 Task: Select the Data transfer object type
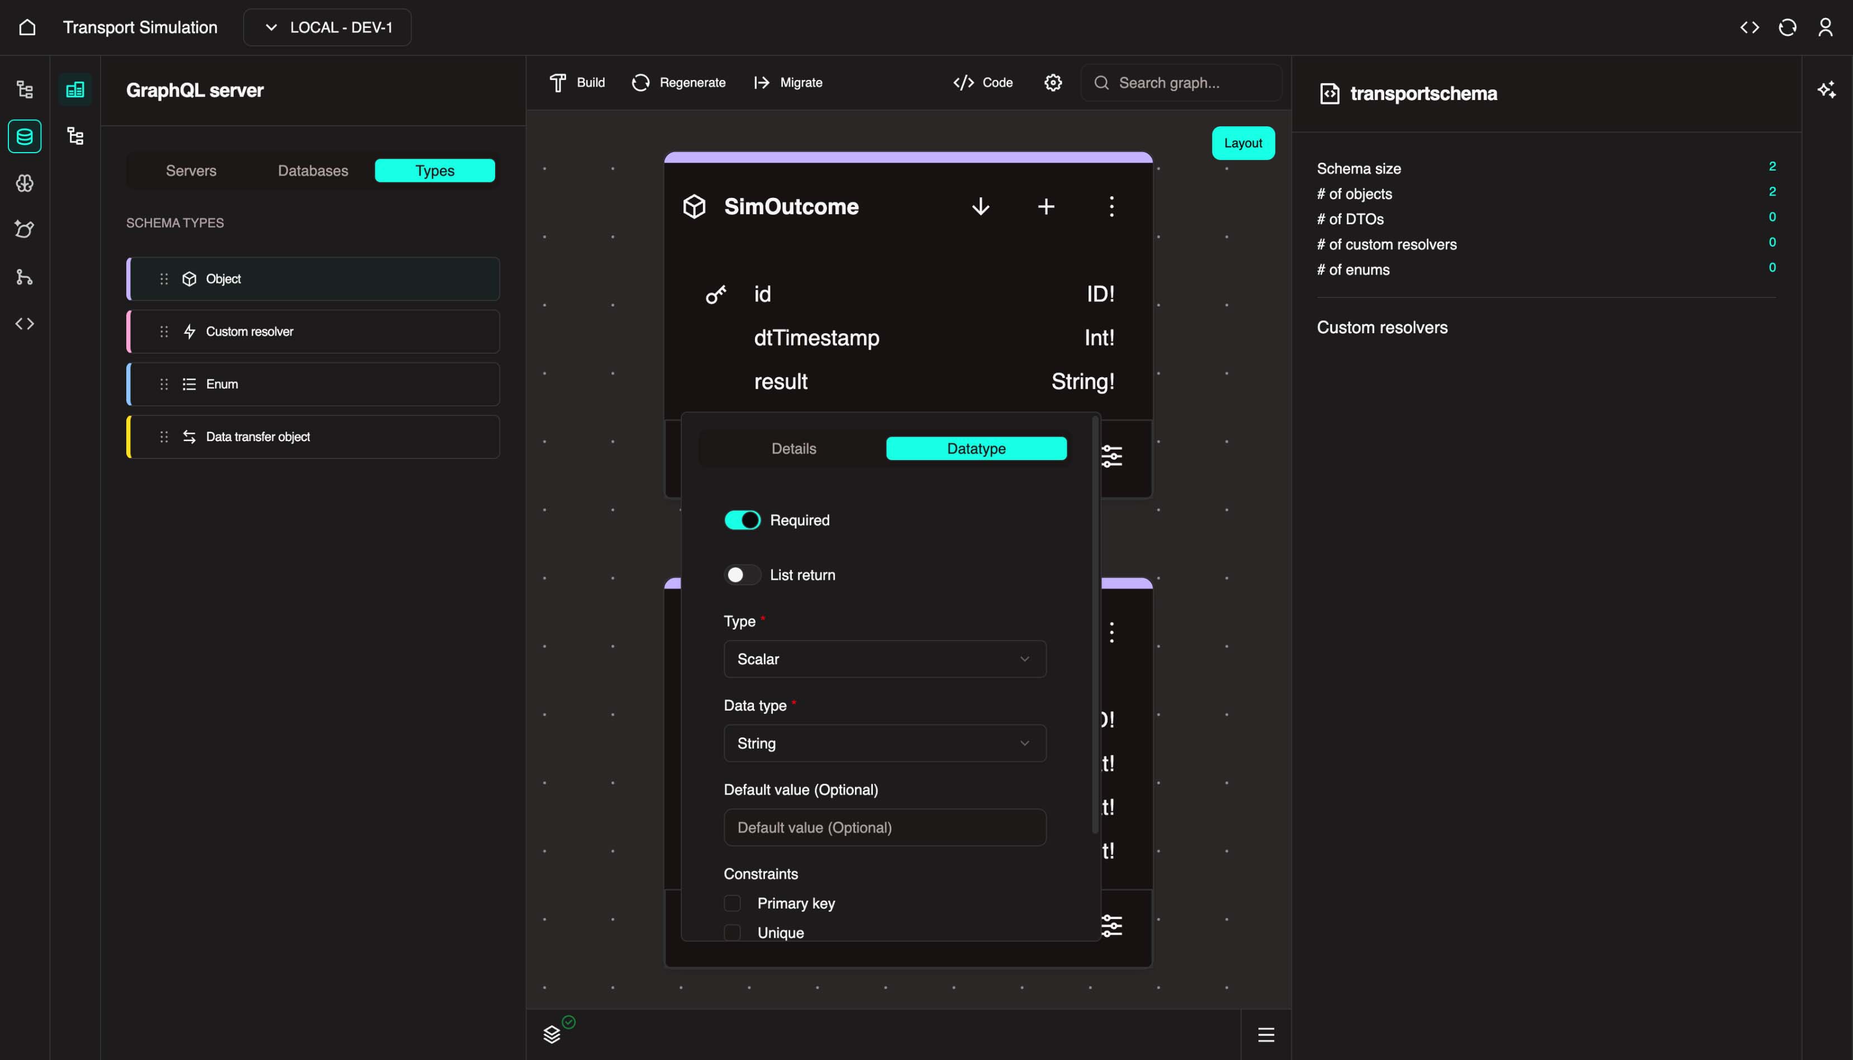[313, 437]
